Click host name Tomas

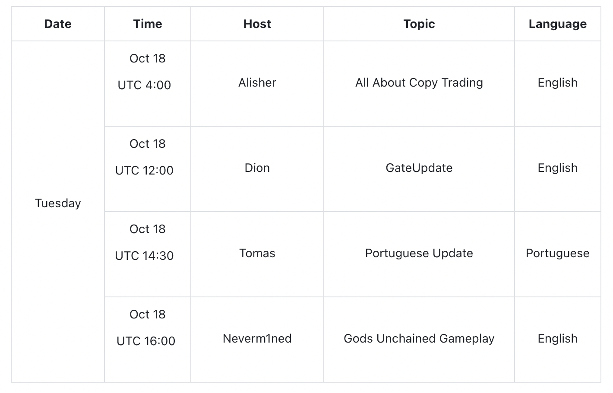(x=257, y=253)
